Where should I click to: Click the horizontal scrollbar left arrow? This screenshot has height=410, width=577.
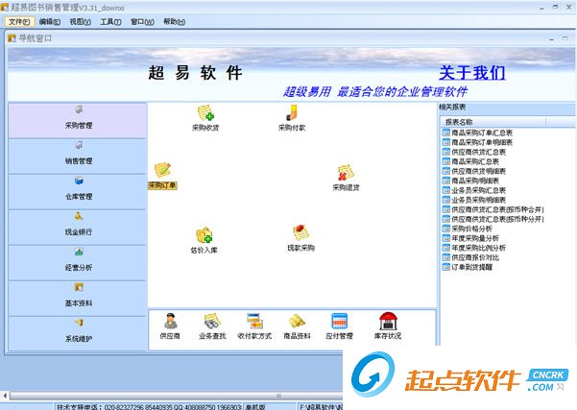(5, 396)
